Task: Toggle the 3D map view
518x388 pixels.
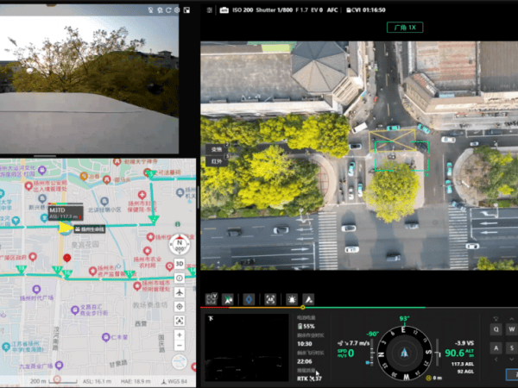Action: (180, 264)
